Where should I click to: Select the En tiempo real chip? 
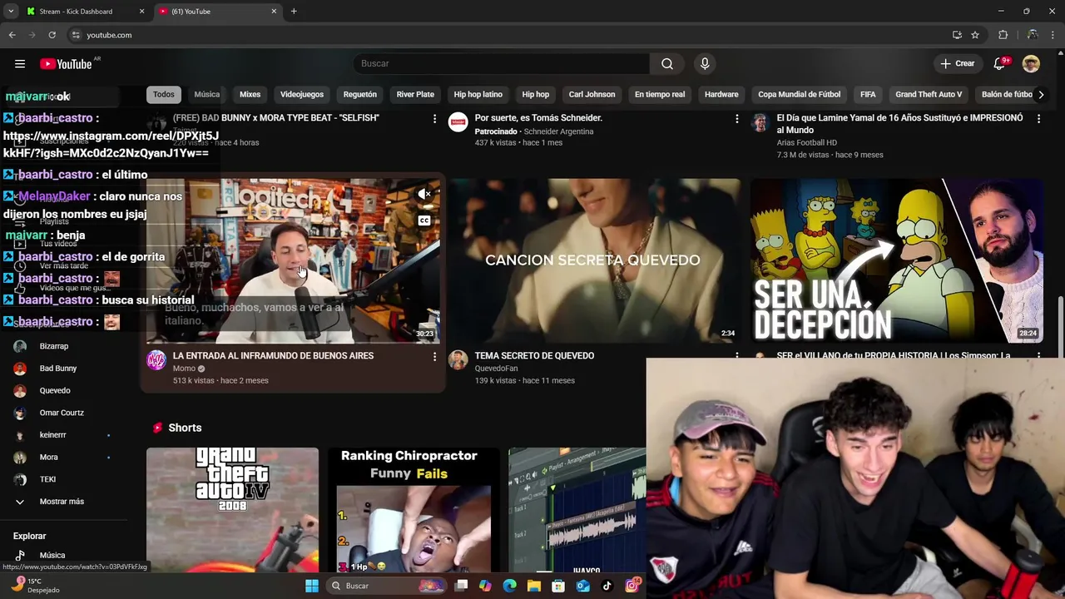(660, 94)
